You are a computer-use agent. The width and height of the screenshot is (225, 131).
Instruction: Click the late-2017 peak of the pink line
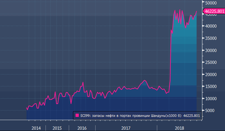pyautogui.click(x=144, y=80)
